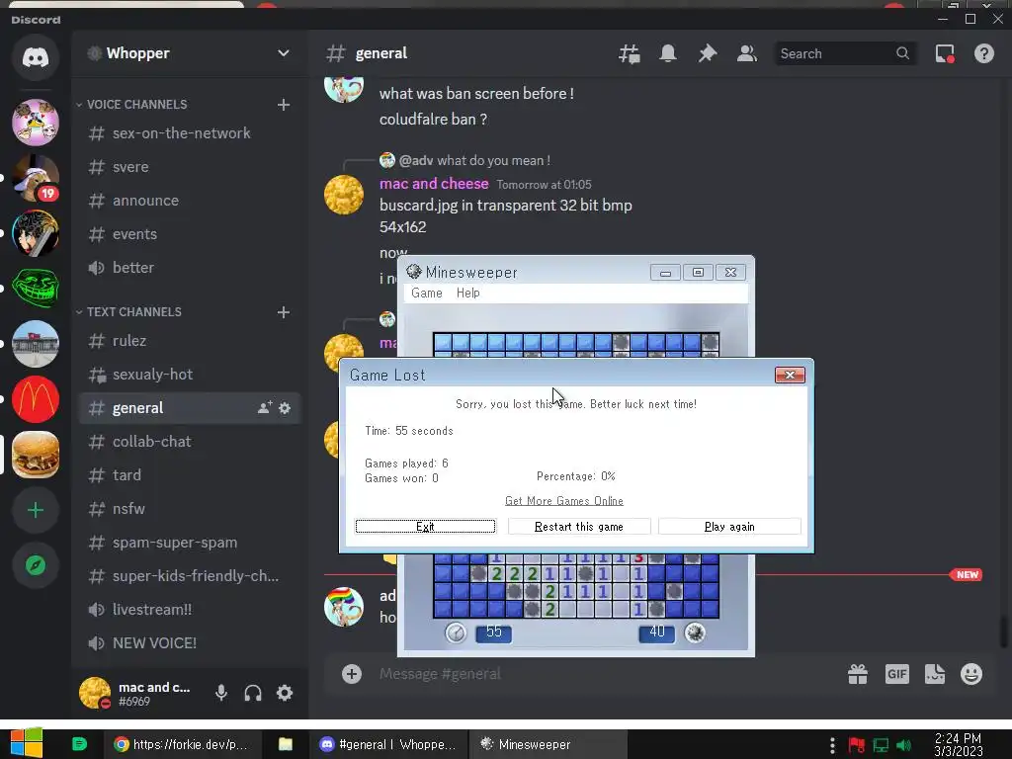
Task: Open general channel invite people icon
Action: click(265, 408)
